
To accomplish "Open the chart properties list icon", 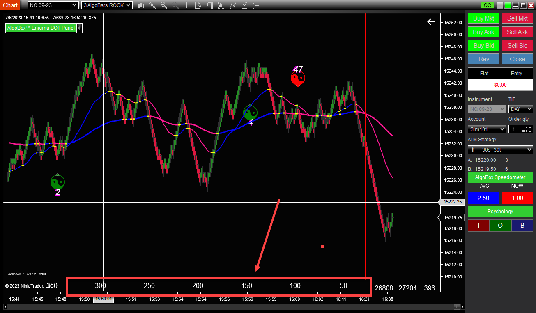I will 256,5.
